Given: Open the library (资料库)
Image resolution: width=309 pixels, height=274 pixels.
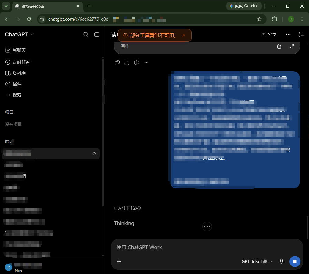Looking at the screenshot, I should click(x=15, y=73).
